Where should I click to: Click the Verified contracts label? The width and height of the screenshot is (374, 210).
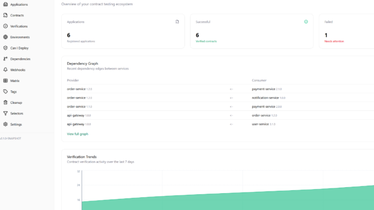(206, 41)
